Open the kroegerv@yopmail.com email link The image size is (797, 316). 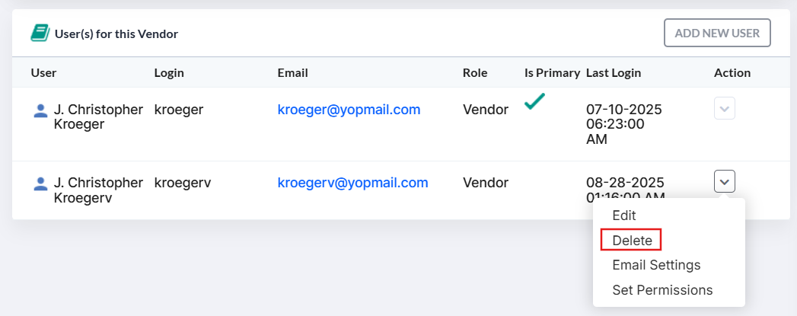click(352, 183)
